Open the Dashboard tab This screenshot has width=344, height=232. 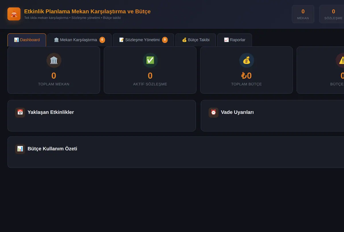point(27,40)
